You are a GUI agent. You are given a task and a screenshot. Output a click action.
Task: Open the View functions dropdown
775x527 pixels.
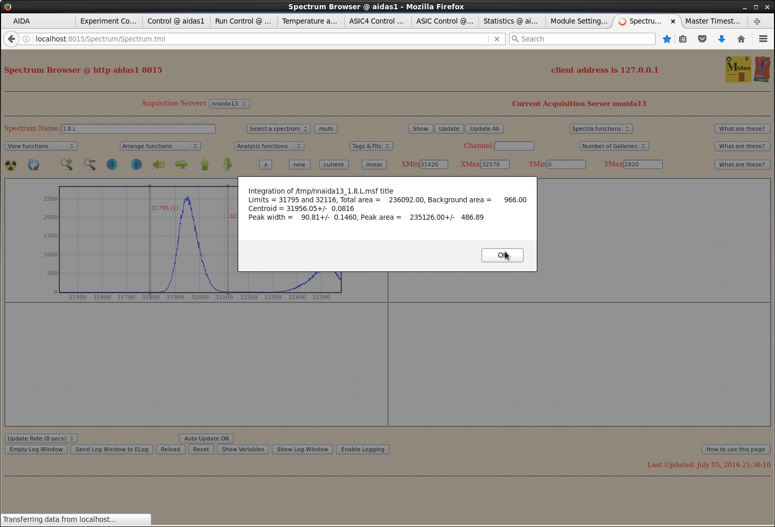point(41,146)
